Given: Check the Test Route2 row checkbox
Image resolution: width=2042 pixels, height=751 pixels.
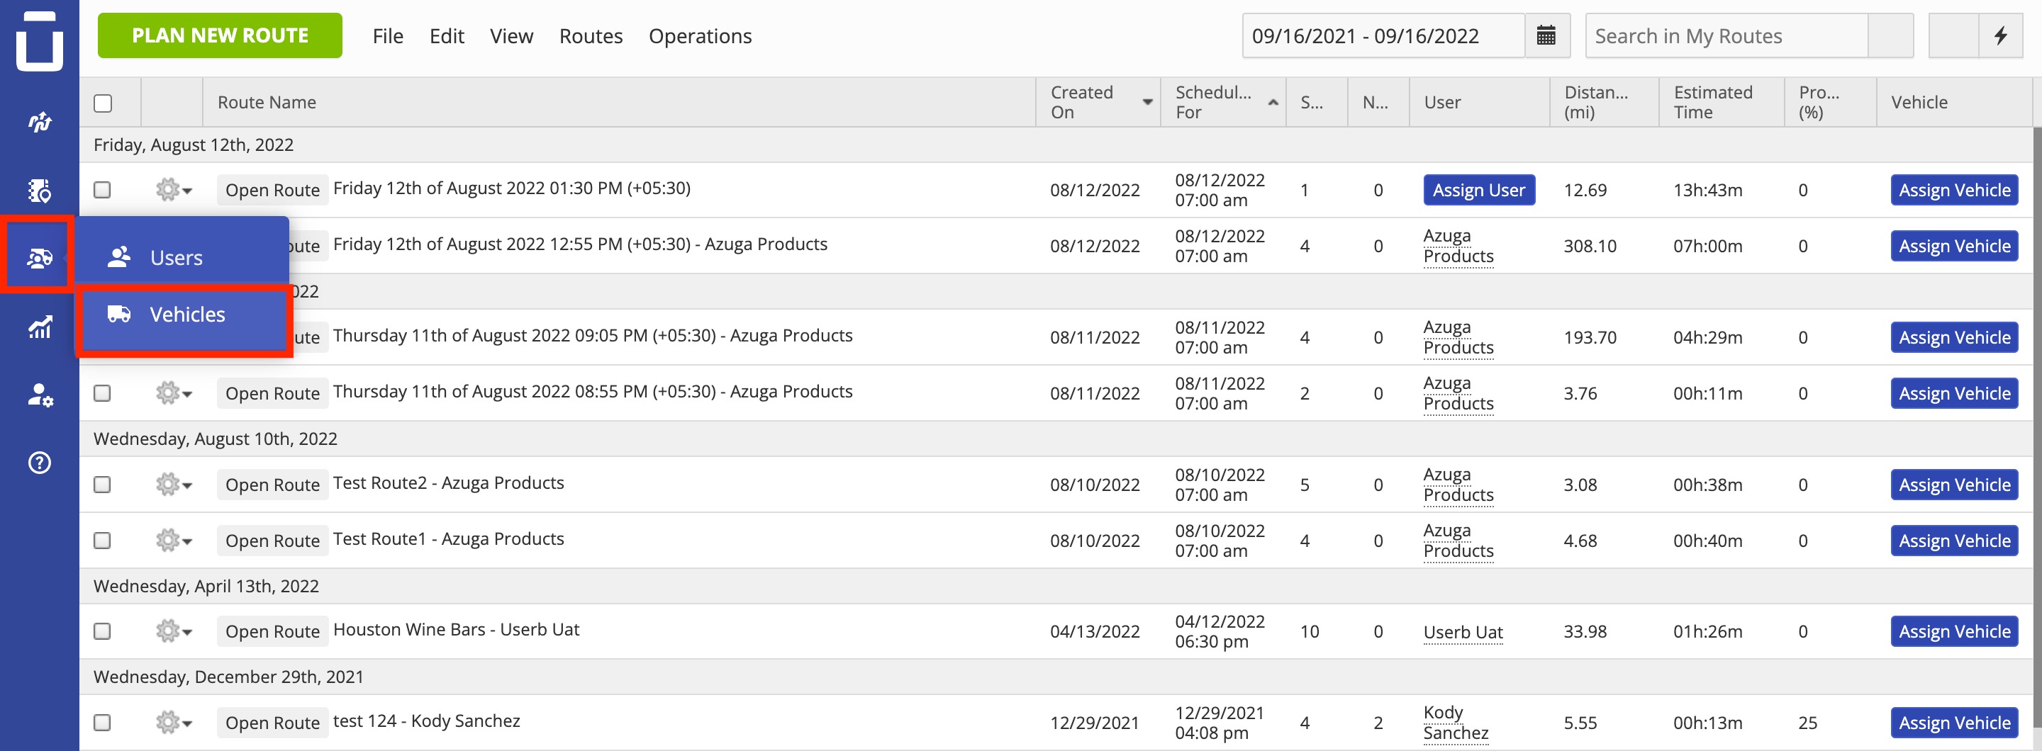Looking at the screenshot, I should click(x=102, y=484).
